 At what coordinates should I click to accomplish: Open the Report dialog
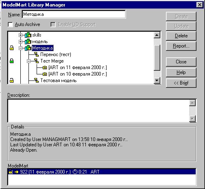[x=181, y=46]
